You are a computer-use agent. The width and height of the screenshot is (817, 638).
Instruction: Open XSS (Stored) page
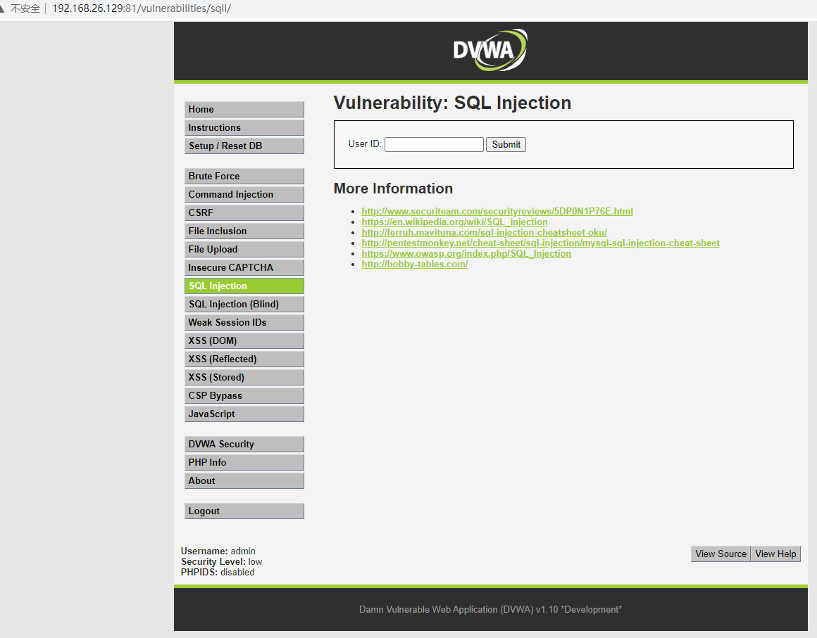point(244,377)
